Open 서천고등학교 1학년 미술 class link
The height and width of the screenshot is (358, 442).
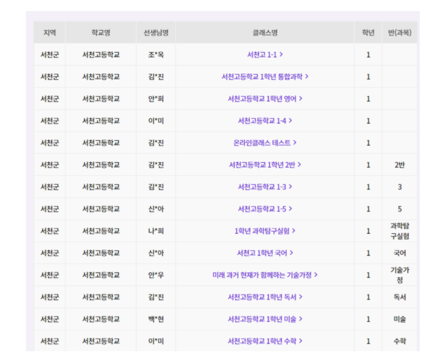(265, 319)
